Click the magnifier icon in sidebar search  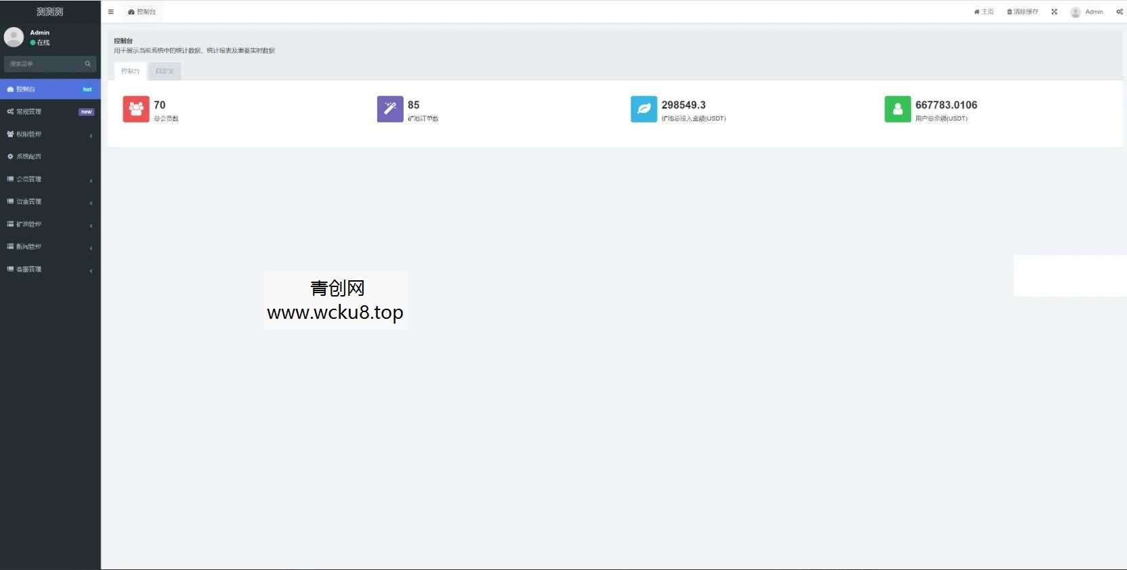click(87, 64)
